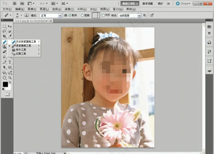Switch to 设计 (Design) workspace
Screen dimensions: 214x154
tap(160, 4)
